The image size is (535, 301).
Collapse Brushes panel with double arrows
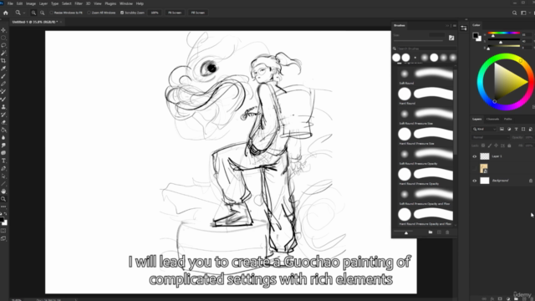tap(447, 26)
